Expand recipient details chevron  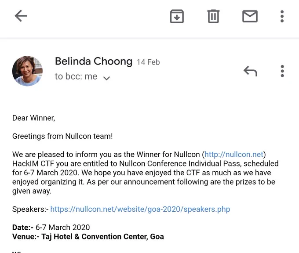click(106, 78)
